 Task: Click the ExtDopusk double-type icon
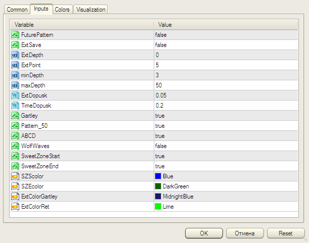[15, 95]
